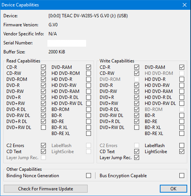
Task: Click the Firmware Version value G.V0
Action: tap(53, 25)
